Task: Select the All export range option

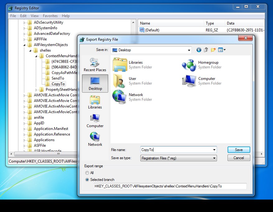Action: [87, 173]
